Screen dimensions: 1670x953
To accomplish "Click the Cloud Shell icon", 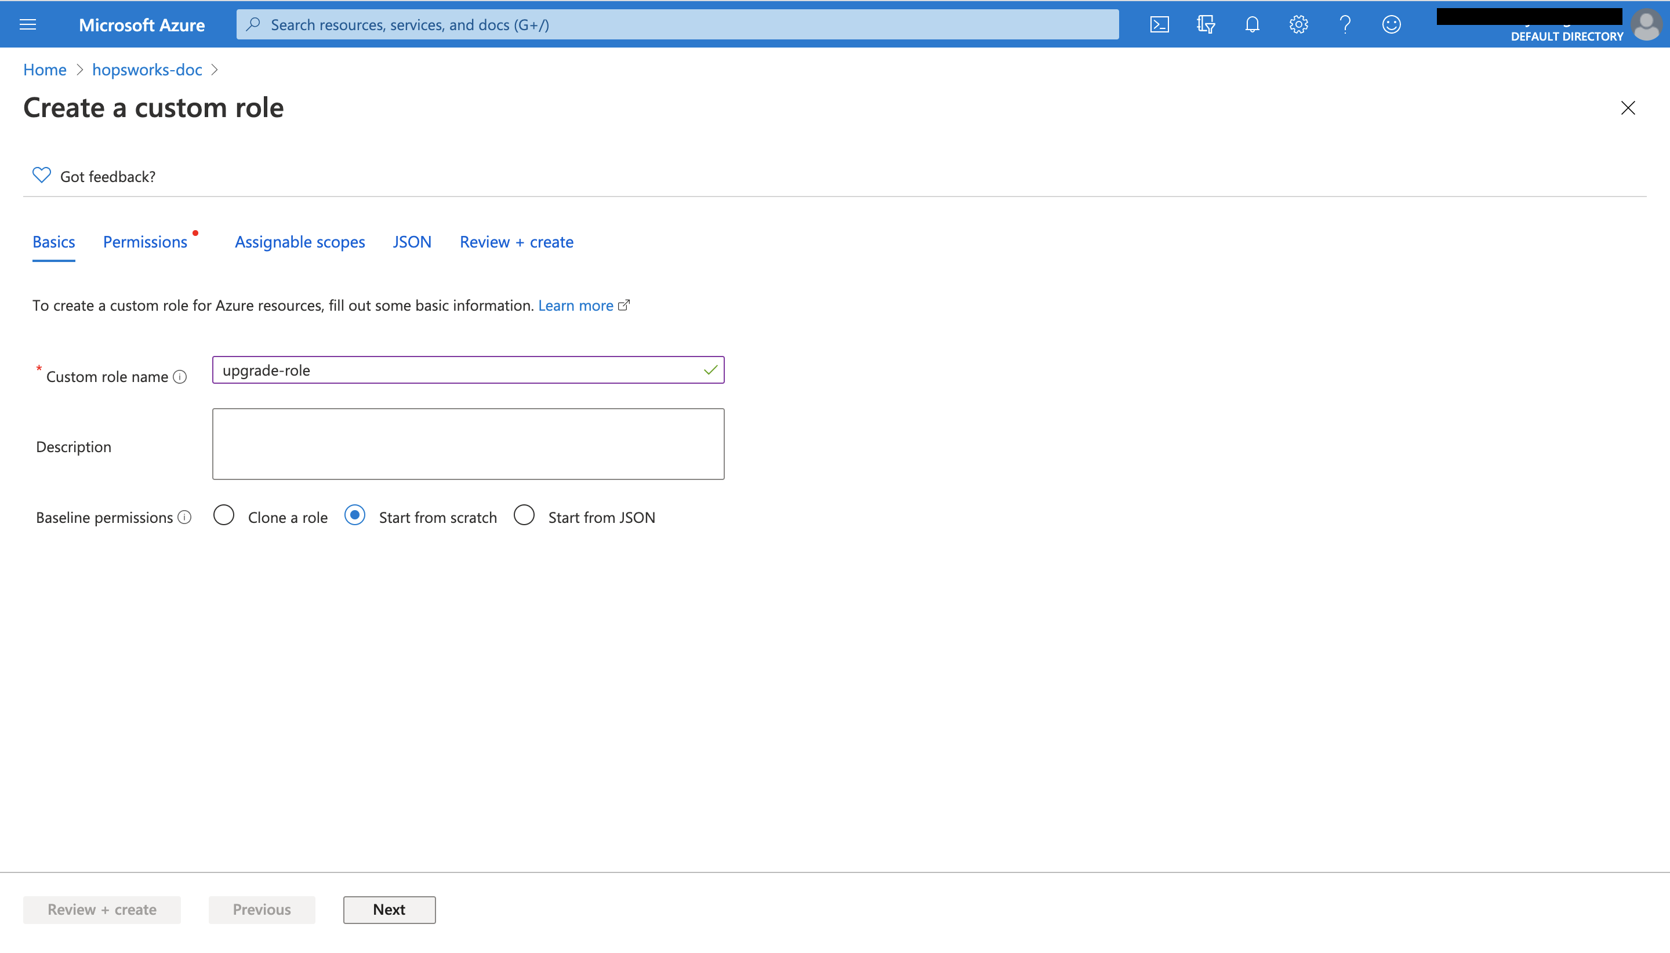I will [1160, 24].
